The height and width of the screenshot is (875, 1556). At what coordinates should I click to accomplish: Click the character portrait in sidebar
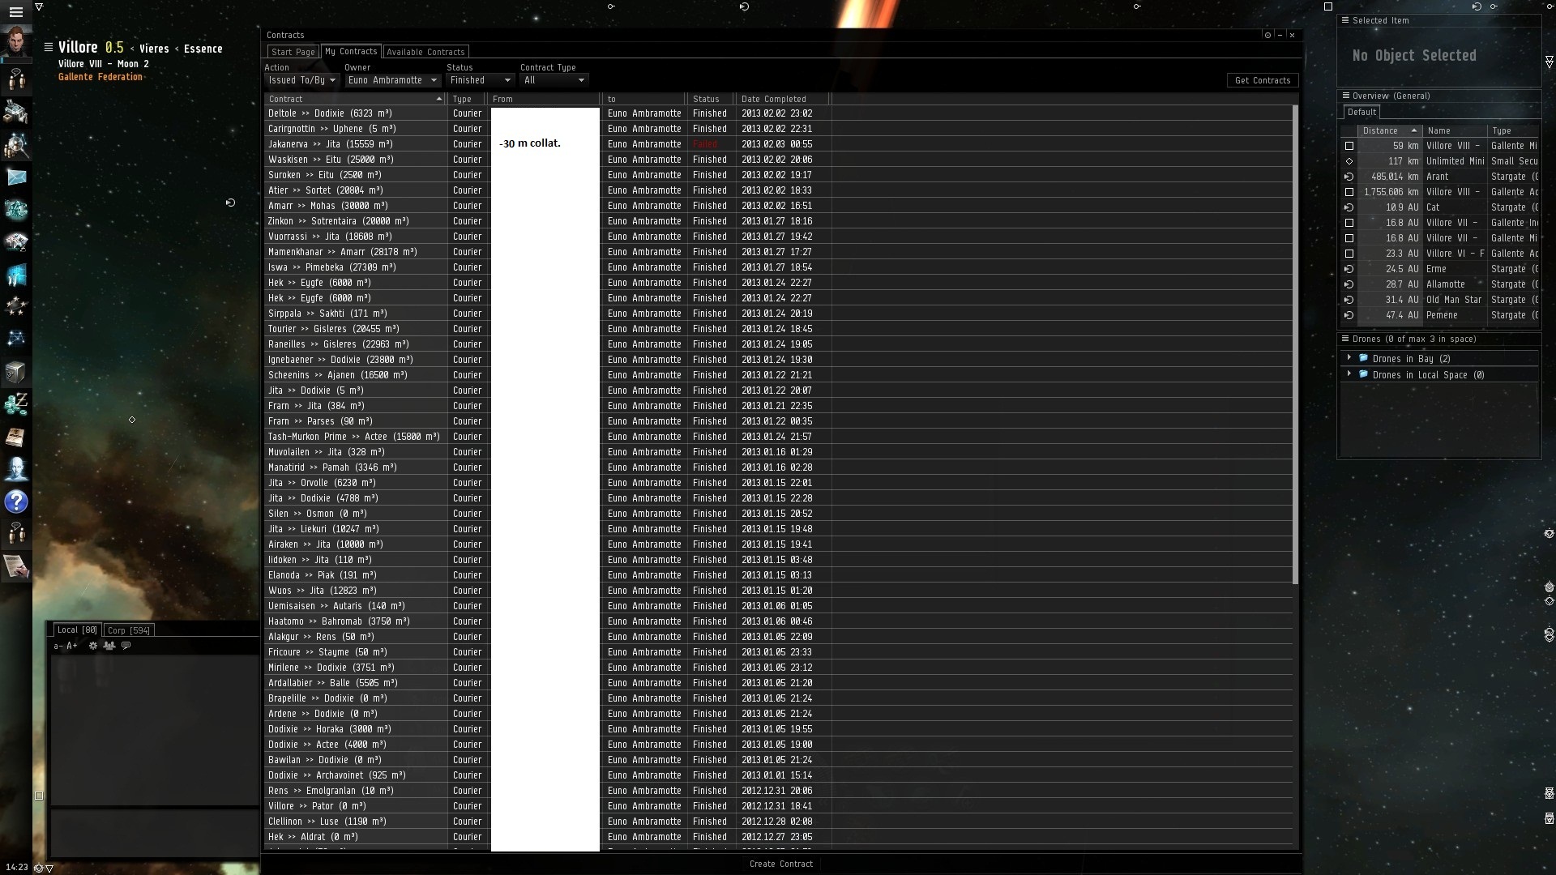pyautogui.click(x=16, y=41)
